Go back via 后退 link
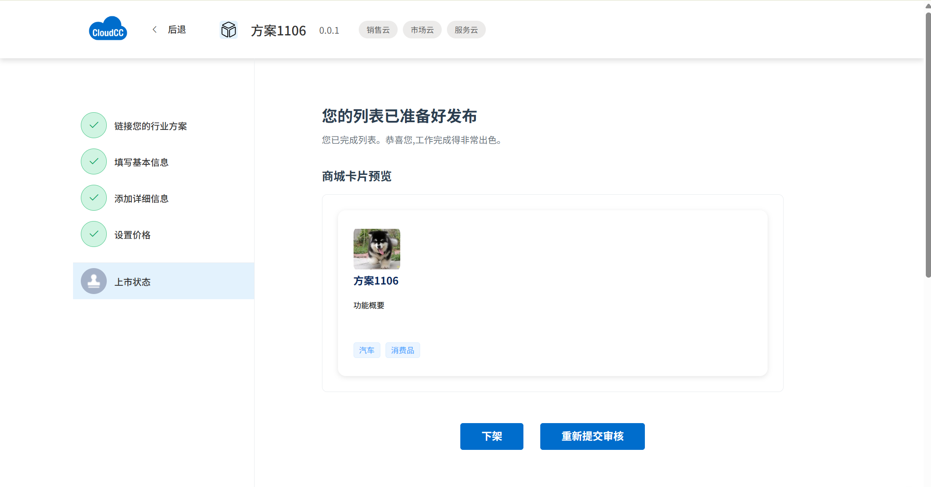 coord(177,30)
